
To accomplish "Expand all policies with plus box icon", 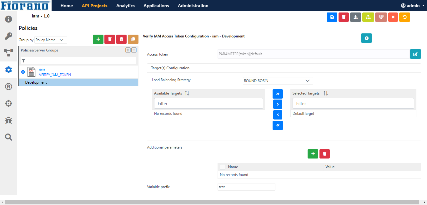I will 128,50.
